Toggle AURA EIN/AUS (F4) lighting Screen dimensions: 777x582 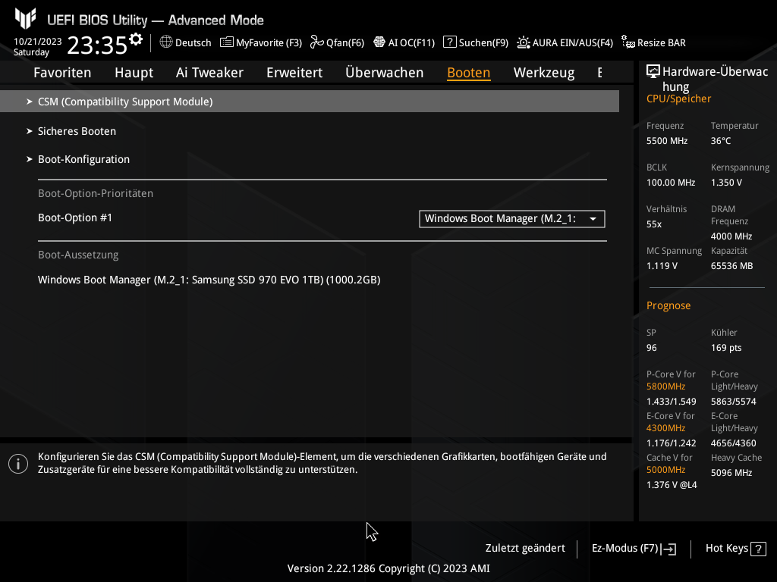565,42
